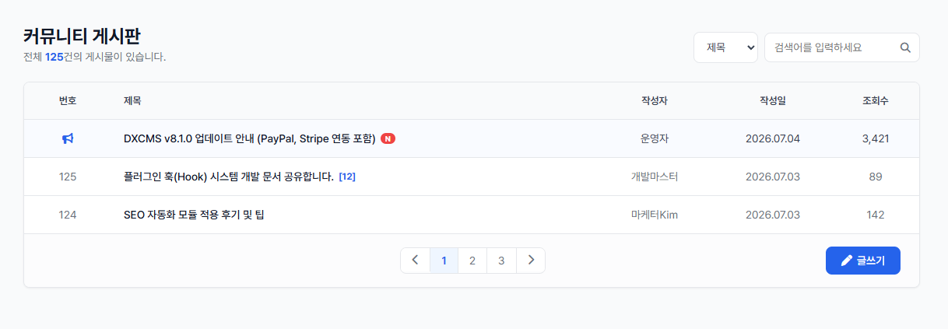This screenshot has height=329, width=948.
Task: Open the DXCMS v8.1.0 업데이트 안내 post
Action: click(x=249, y=138)
